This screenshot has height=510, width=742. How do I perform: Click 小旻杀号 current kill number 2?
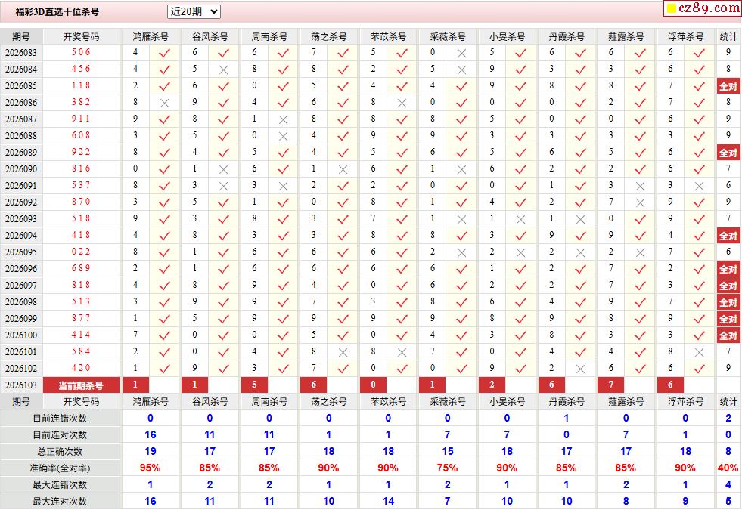pos(492,385)
